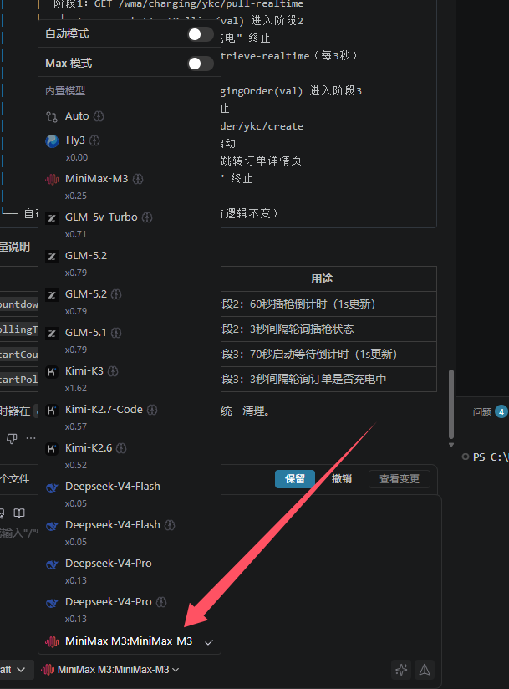The height and width of the screenshot is (689, 509).
Task: Click the thinking icon beside Kimi-K2.6
Action: point(121,448)
